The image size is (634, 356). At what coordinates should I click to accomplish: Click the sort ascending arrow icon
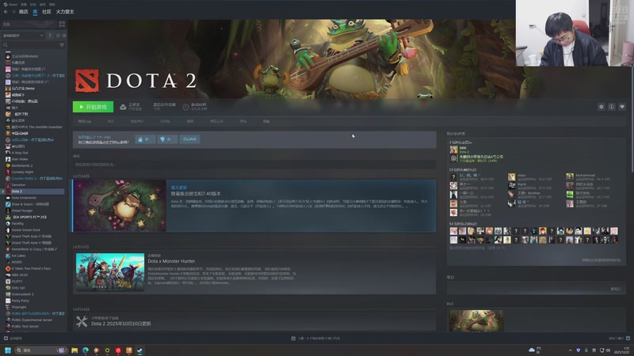pos(50,36)
